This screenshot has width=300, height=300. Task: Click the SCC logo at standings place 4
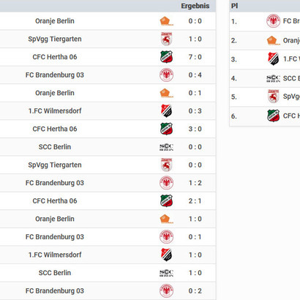click(273, 78)
